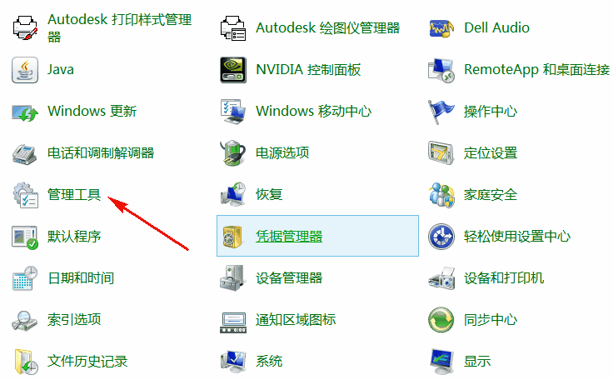Open the NVIDIA 控制面板 icon

(x=233, y=70)
